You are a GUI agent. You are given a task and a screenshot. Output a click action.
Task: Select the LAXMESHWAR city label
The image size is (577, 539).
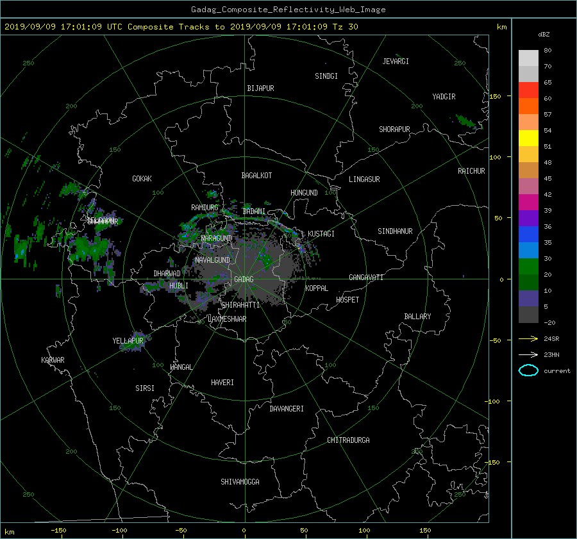(227, 319)
